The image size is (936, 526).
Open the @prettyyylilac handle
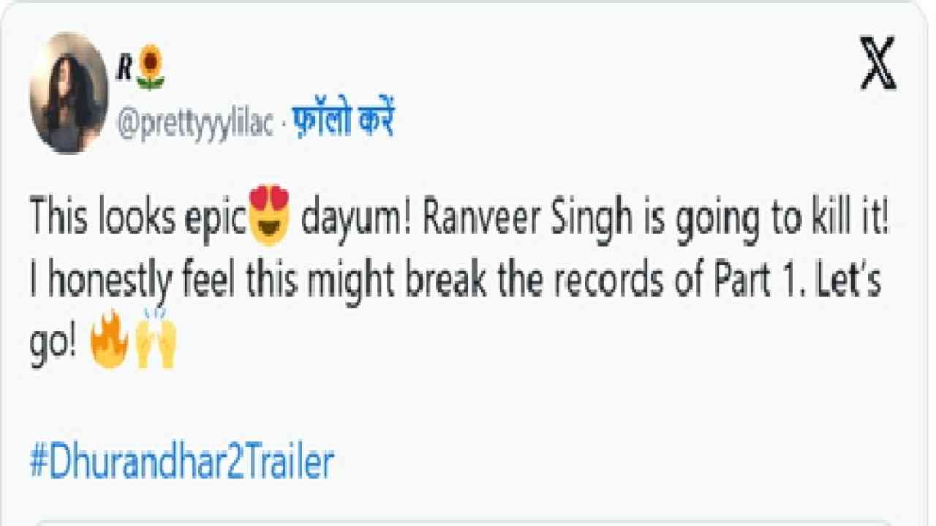coord(195,123)
